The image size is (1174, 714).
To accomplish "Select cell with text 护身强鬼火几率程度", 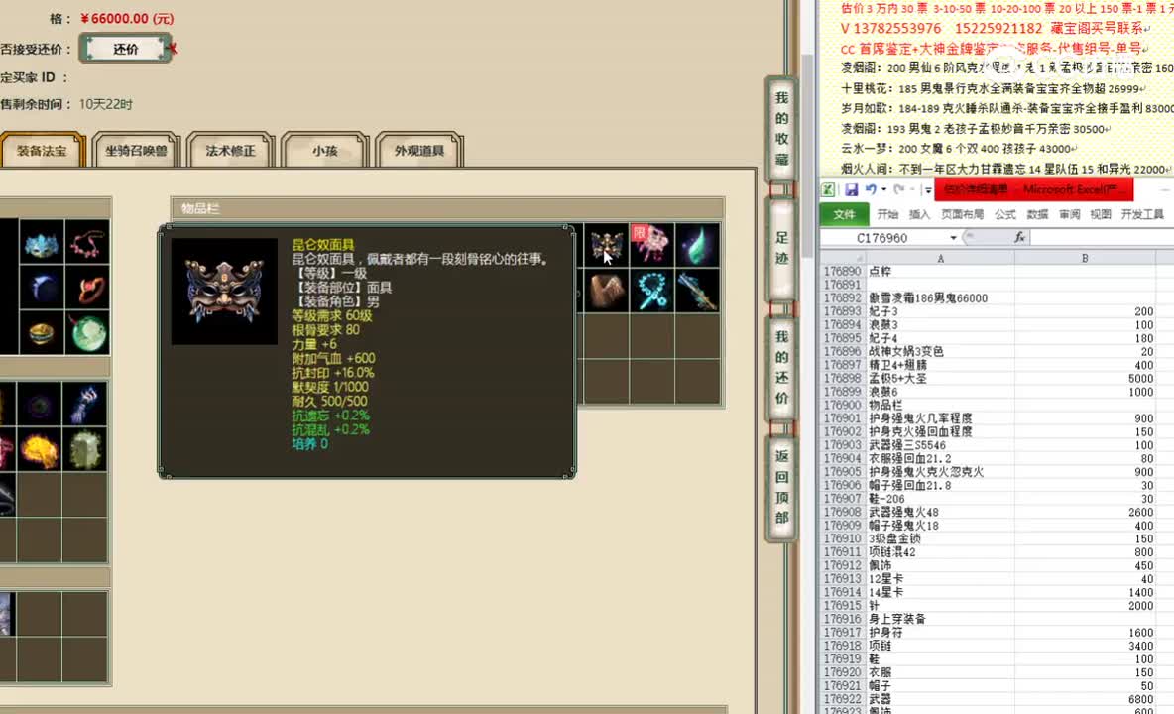I will click(x=940, y=418).
